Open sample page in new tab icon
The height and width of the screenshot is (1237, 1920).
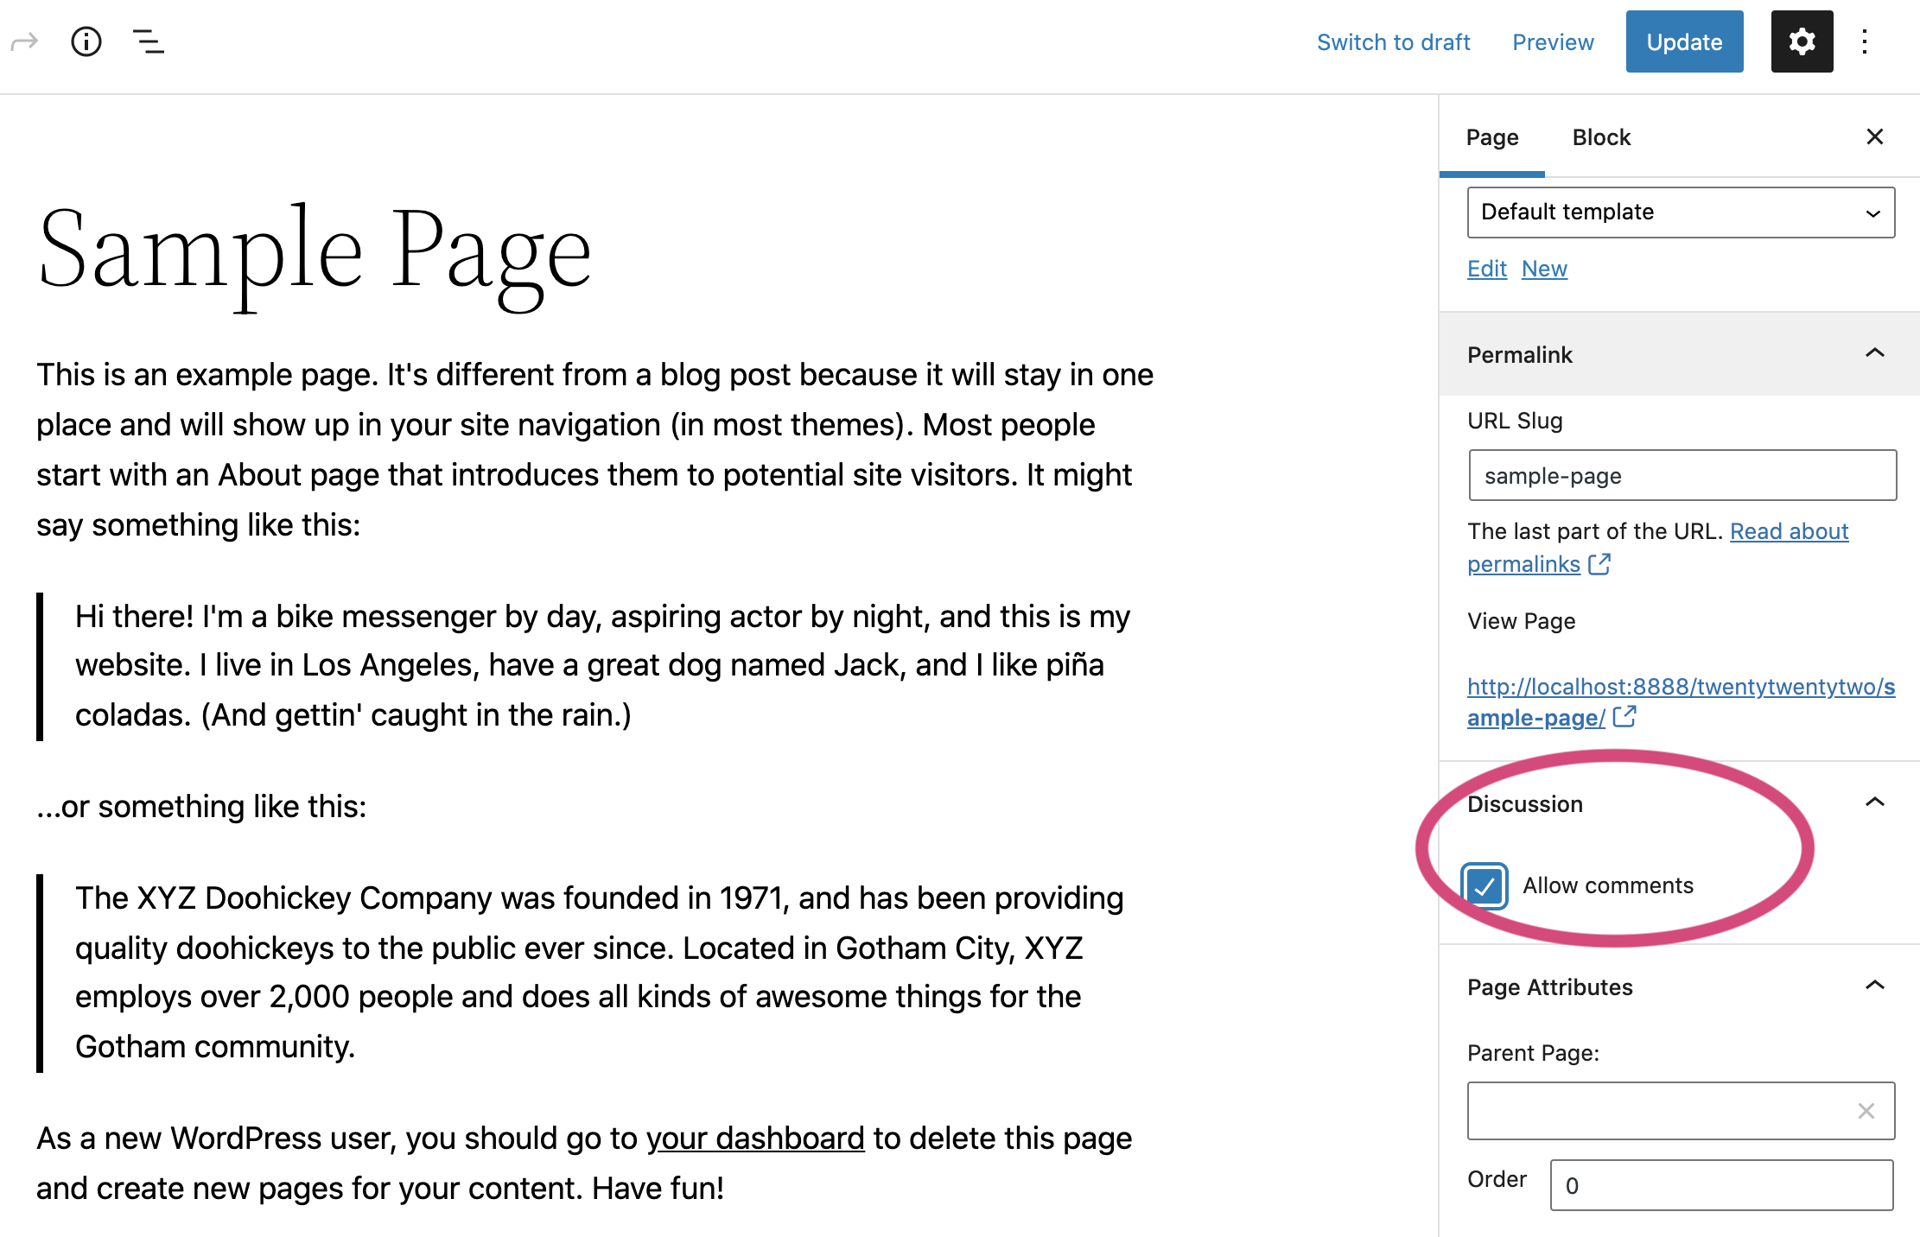(1625, 717)
